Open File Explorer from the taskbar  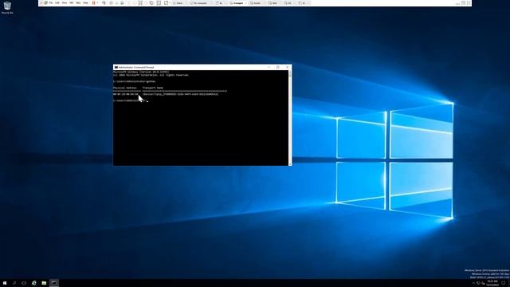44,283
